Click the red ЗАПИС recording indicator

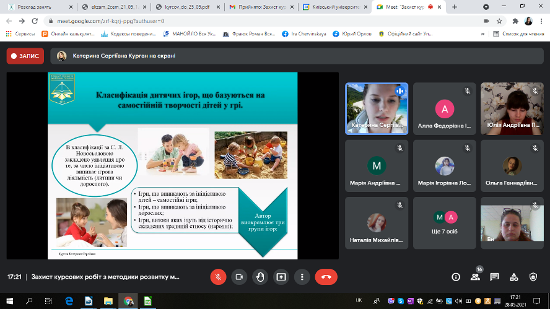tap(26, 56)
